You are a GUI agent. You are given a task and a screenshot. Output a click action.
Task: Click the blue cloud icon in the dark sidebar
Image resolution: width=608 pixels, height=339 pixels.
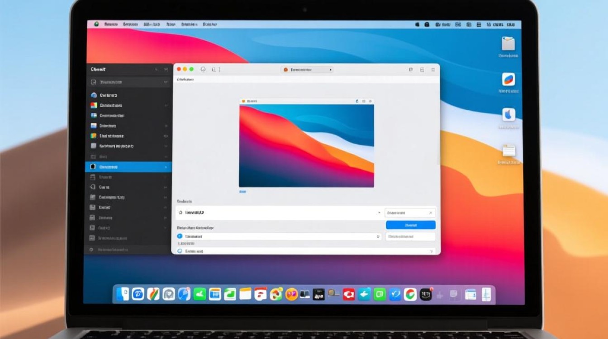pos(94,95)
